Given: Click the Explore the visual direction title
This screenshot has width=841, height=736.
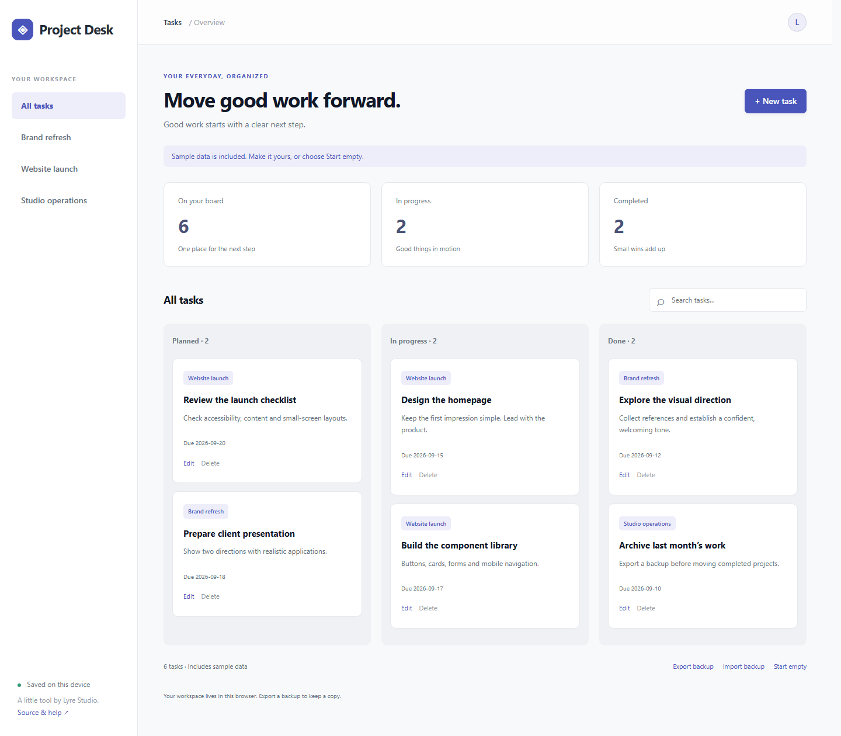Looking at the screenshot, I should tap(675, 400).
